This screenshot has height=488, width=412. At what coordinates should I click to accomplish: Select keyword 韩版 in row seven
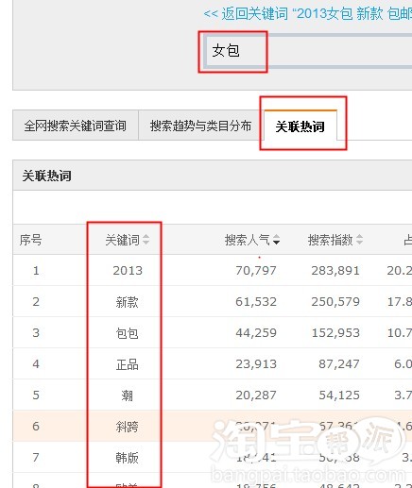coord(127,458)
